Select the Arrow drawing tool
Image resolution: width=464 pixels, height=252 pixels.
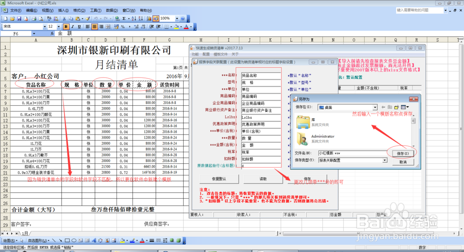(61, 240)
